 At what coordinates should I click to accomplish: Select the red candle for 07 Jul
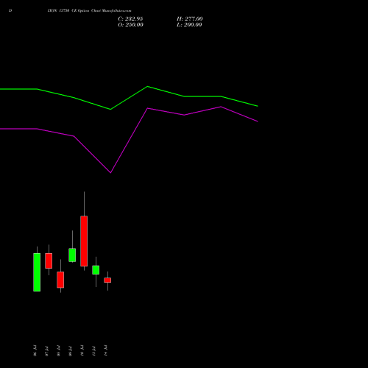[49, 261]
